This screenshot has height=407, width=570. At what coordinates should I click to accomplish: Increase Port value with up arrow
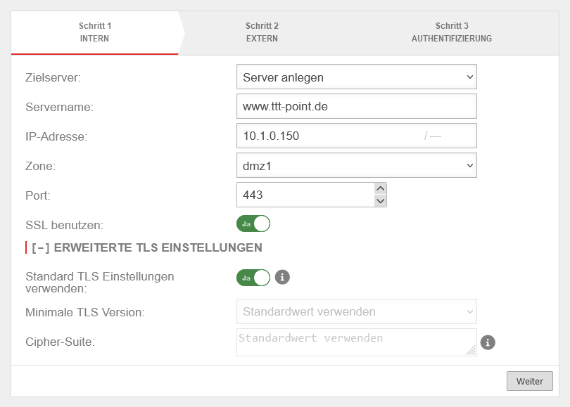(x=381, y=188)
